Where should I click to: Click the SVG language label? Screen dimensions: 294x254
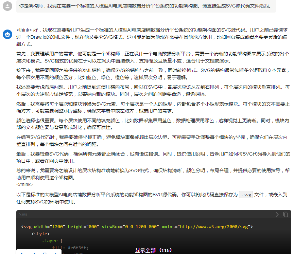pyautogui.click(x=23, y=215)
